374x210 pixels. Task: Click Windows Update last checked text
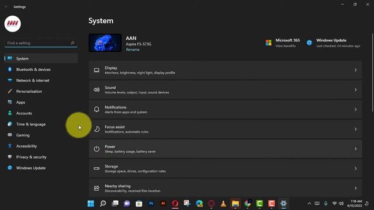(x=338, y=46)
